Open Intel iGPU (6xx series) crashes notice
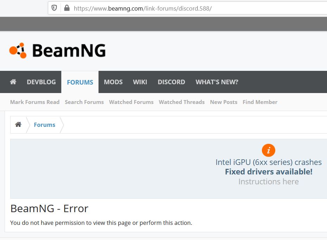Image resolution: width=327 pixels, height=240 pixels. (x=269, y=162)
